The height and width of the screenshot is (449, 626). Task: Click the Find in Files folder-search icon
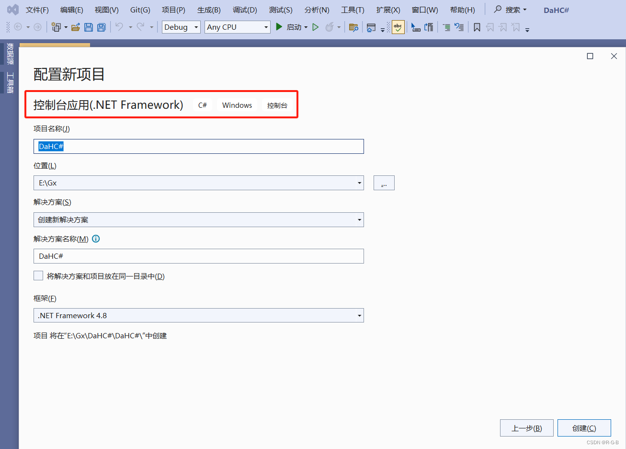click(353, 27)
